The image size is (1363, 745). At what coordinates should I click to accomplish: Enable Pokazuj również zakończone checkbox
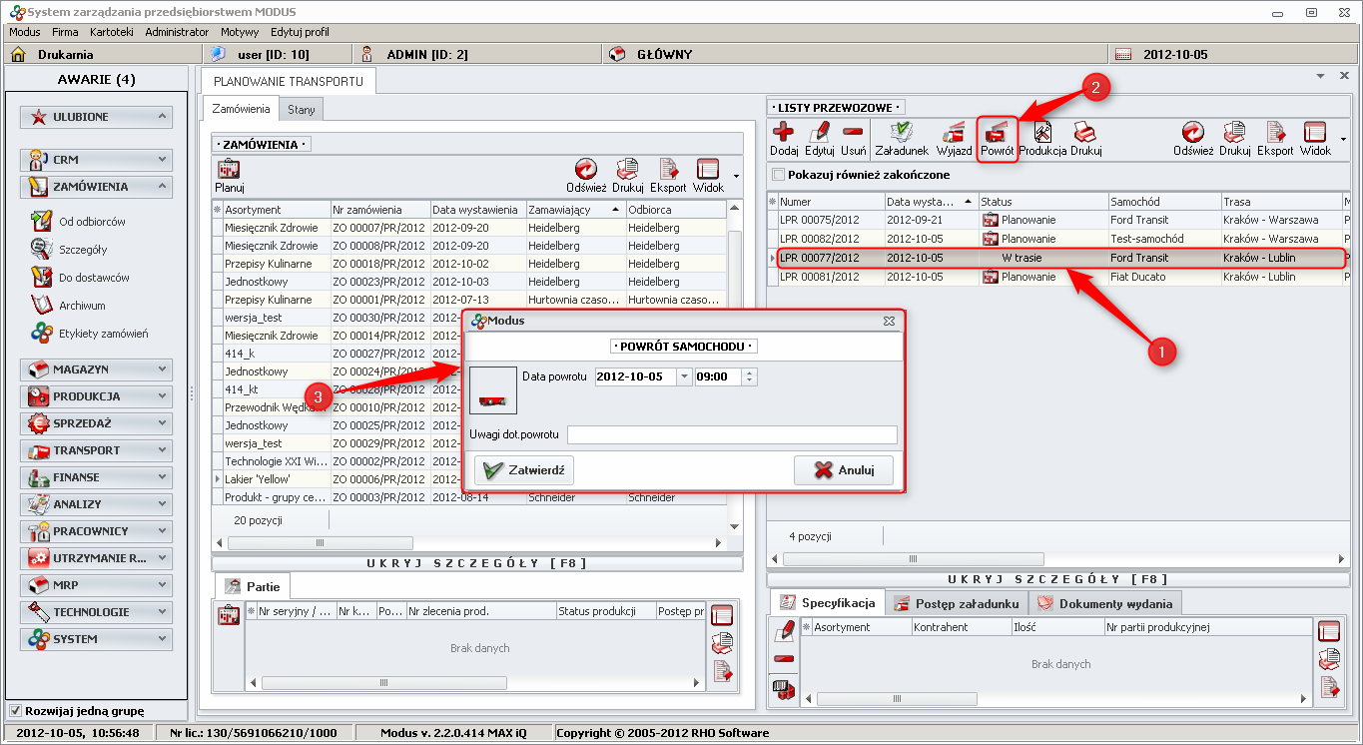[x=779, y=175]
